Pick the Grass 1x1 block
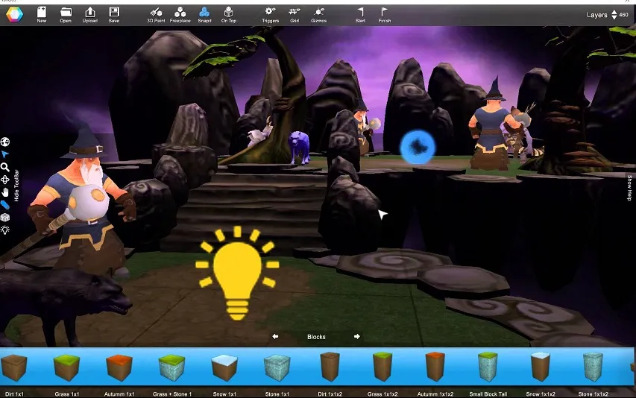The width and height of the screenshot is (636, 398). click(x=66, y=367)
